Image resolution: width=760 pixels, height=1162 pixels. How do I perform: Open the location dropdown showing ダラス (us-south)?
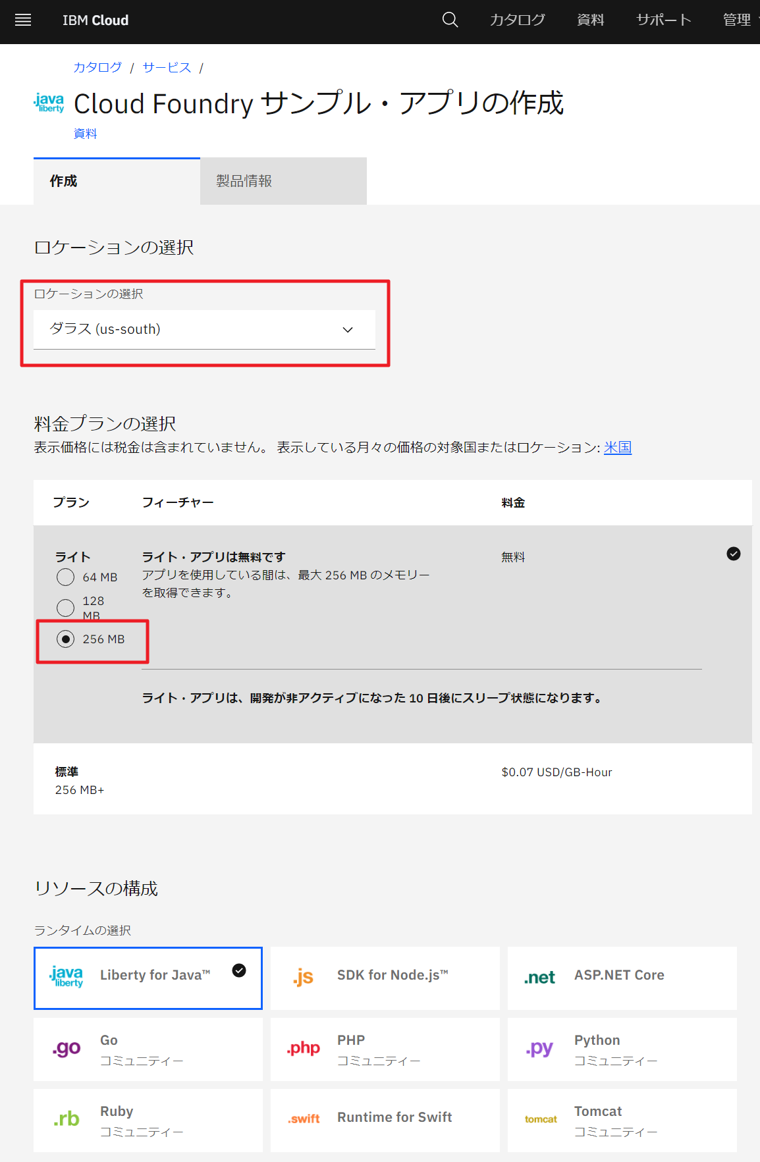204,329
